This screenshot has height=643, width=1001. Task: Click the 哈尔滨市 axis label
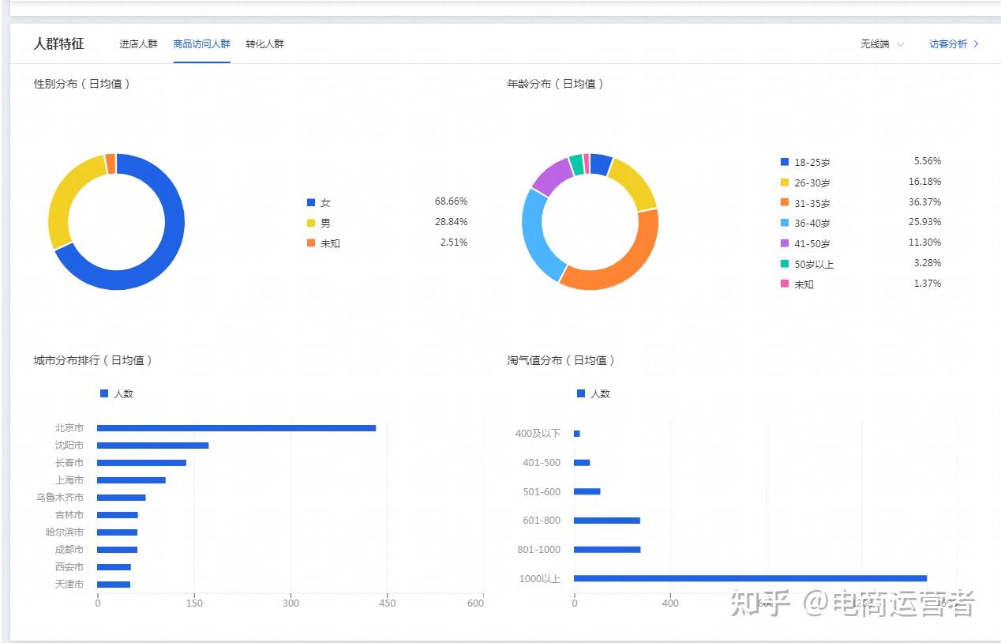click(65, 532)
